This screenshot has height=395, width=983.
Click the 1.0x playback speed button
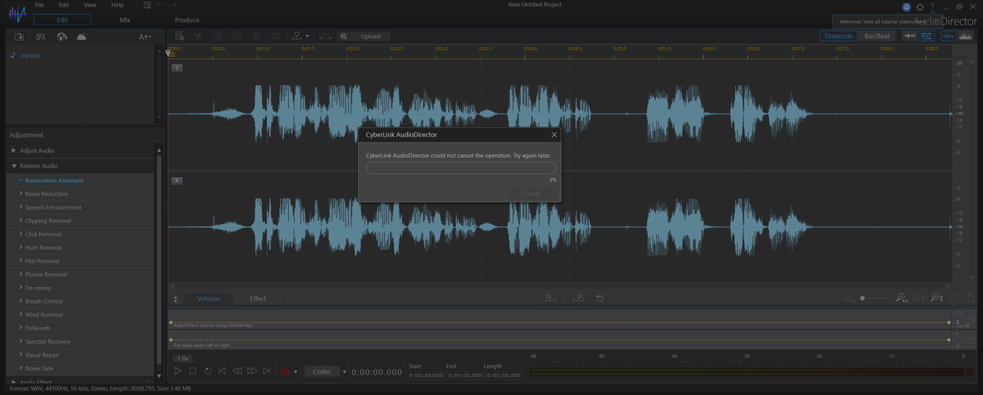click(183, 358)
